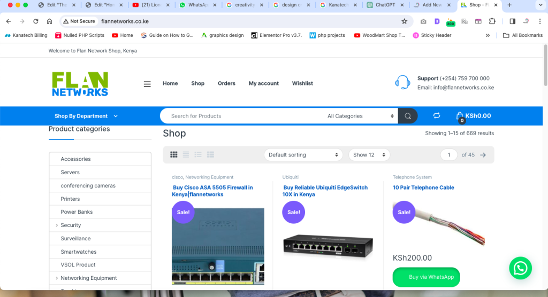548x297 pixels.
Task: Open the Printers category
Action: (70, 199)
